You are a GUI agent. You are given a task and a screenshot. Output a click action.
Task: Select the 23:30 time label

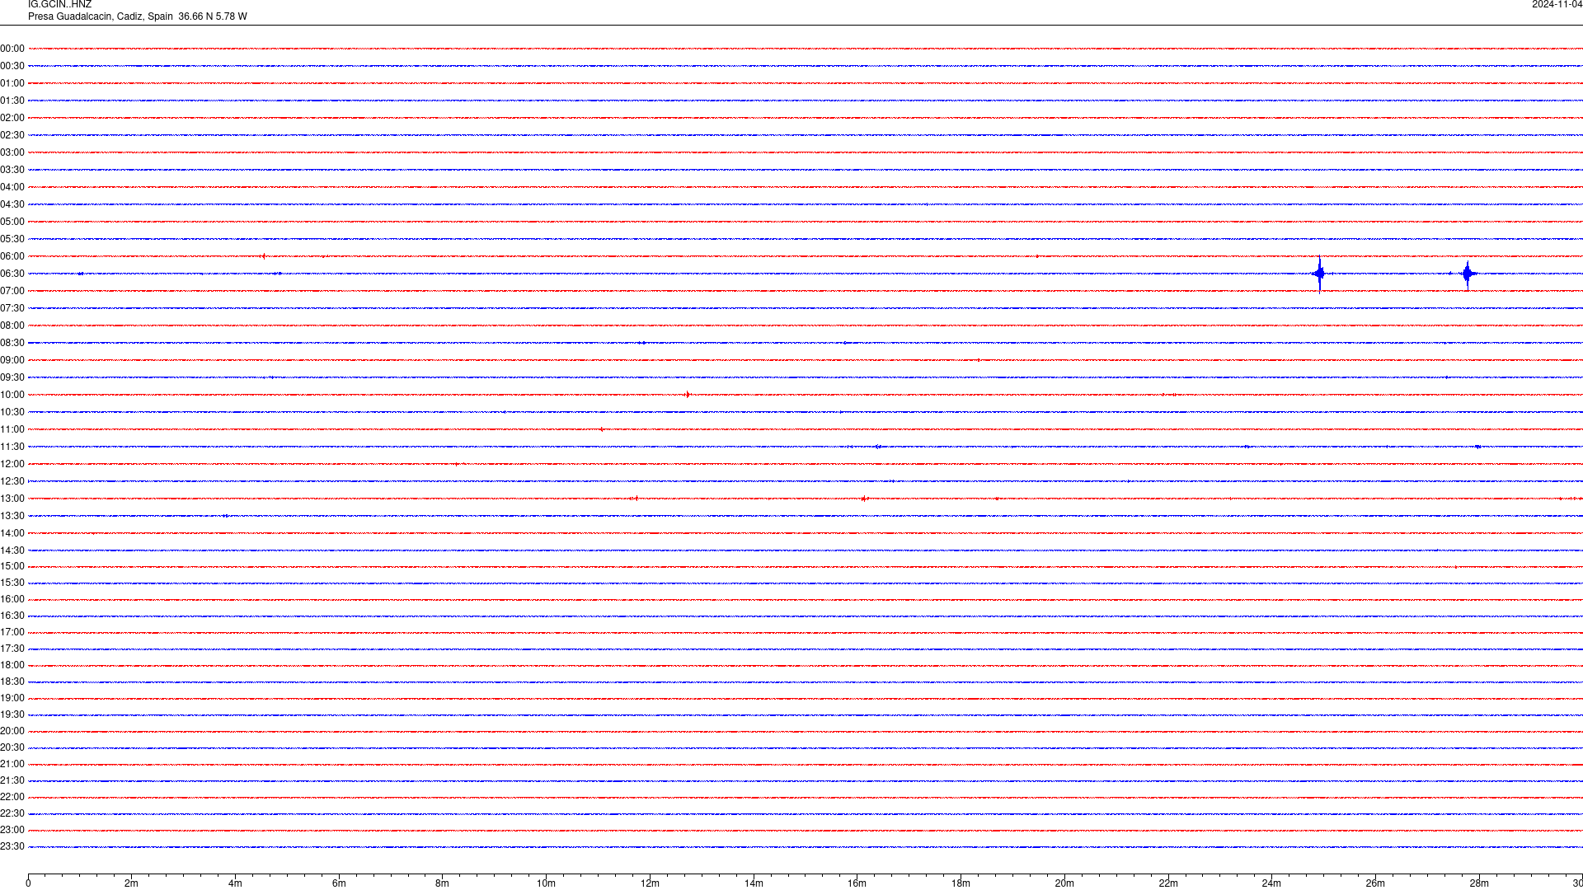click(x=12, y=846)
